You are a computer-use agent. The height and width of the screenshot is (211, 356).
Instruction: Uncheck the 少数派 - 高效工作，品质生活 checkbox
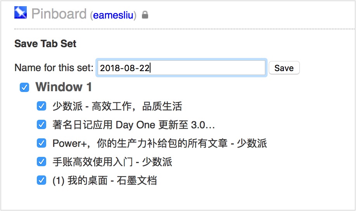coord(41,106)
